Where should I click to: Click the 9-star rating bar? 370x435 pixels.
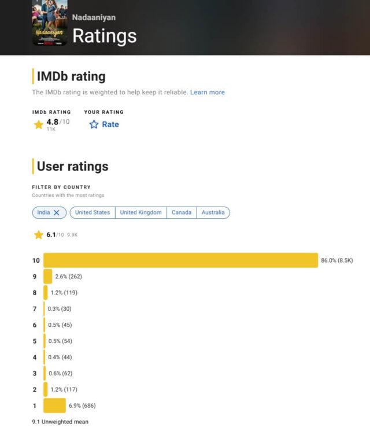point(47,277)
